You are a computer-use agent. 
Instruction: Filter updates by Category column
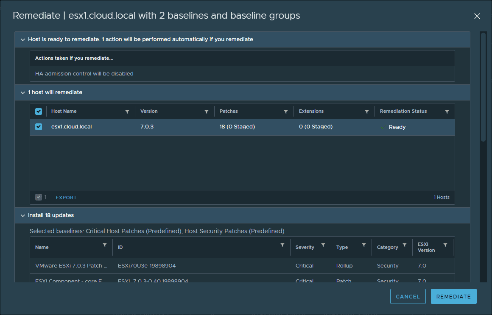pyautogui.click(x=404, y=245)
